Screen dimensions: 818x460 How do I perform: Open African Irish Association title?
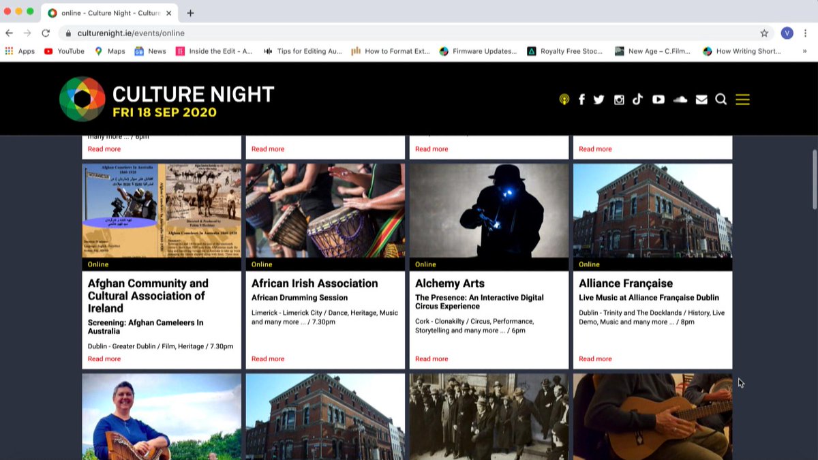click(x=314, y=283)
